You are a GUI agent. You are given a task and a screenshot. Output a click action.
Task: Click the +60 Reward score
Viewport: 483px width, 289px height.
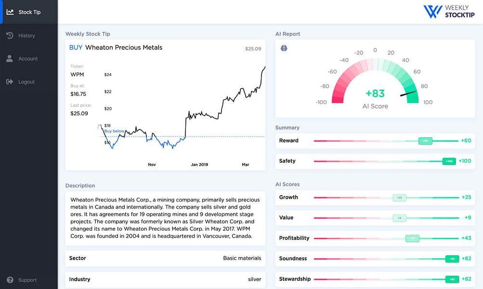[466, 141]
